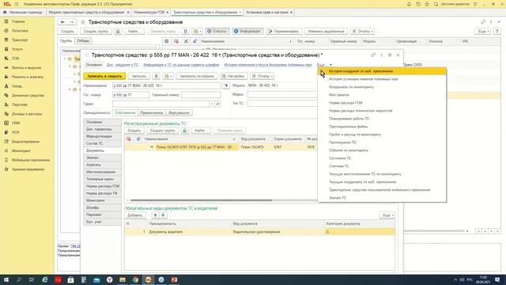Toggle the Статусы button in the list toolbar
The width and height of the screenshot is (506, 285).
point(217,32)
